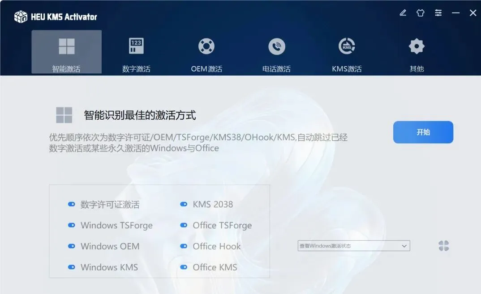The image size is (481, 294).
Task: Click the shirt skin icon in title bar
Action: (420, 13)
